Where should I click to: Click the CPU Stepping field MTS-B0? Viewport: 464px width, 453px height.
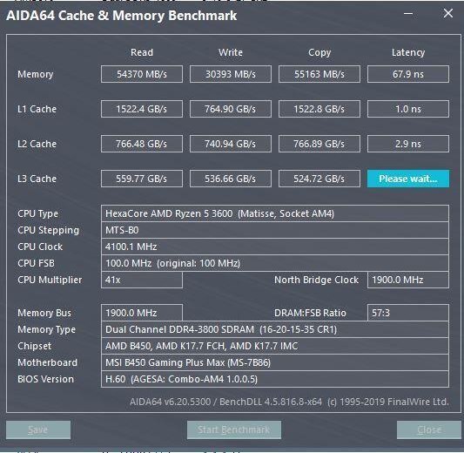pyautogui.click(x=275, y=230)
